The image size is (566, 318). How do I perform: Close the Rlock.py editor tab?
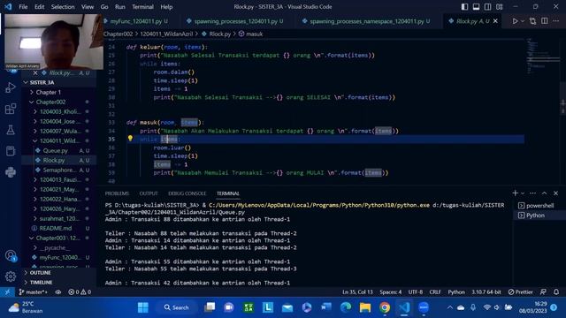[495, 21]
